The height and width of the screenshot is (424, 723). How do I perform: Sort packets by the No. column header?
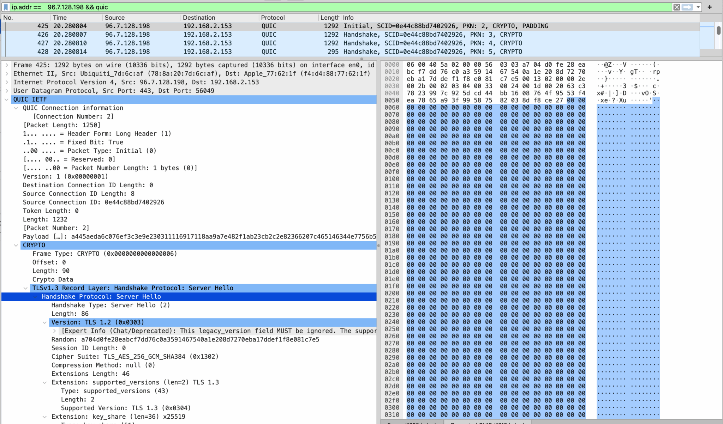(x=25, y=18)
